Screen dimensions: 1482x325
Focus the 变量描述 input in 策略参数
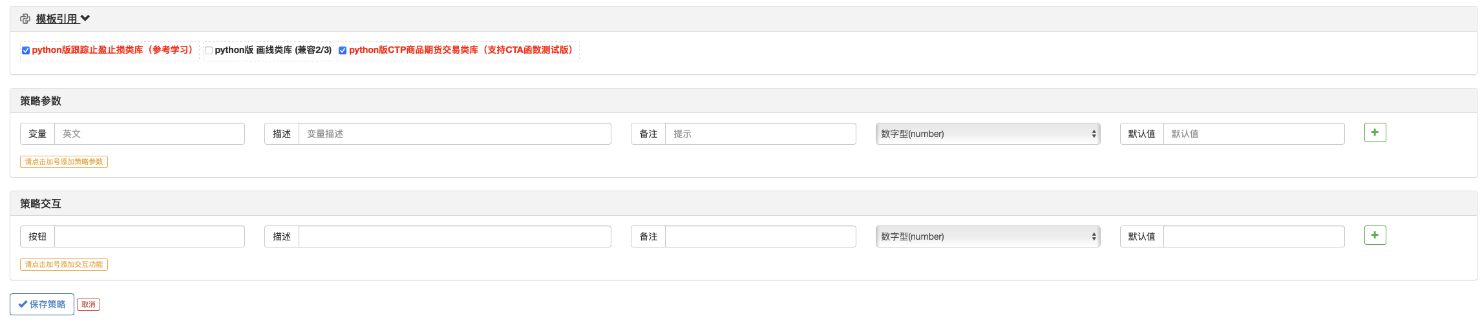454,134
